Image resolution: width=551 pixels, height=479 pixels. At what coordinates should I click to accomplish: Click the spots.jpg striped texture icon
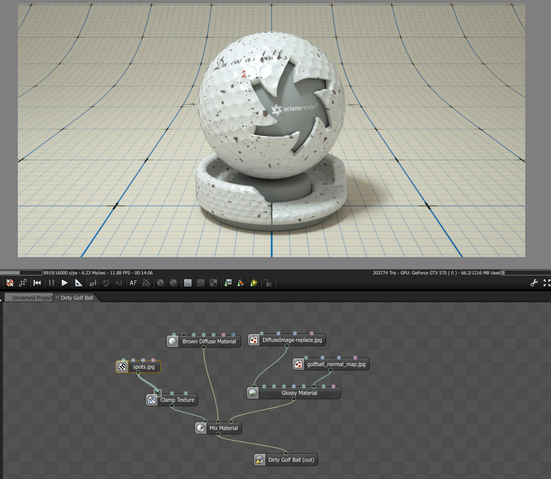pos(122,367)
